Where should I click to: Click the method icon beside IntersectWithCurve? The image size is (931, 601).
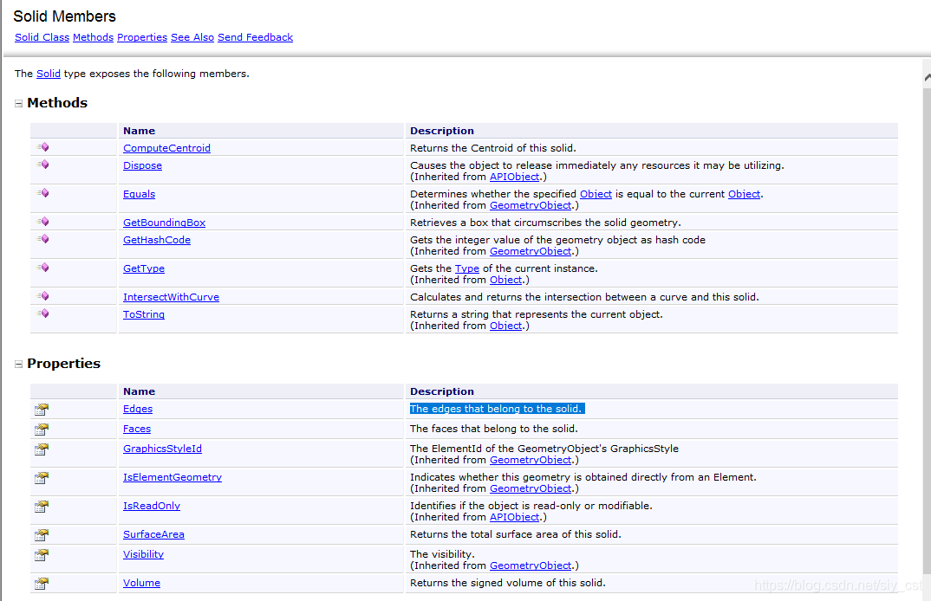42,295
